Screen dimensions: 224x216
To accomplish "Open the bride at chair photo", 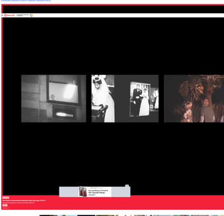I will coord(103,98).
